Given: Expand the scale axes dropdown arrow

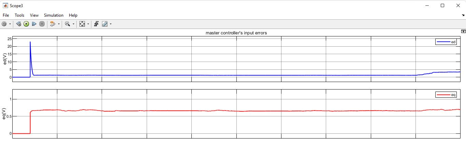Looking at the screenshot, I should pos(88,24).
